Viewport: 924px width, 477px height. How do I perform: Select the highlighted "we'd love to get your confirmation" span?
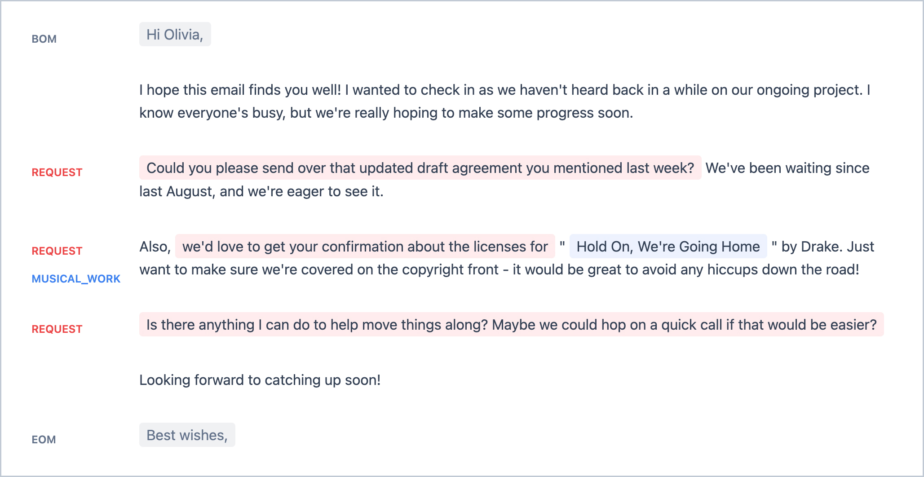click(364, 247)
